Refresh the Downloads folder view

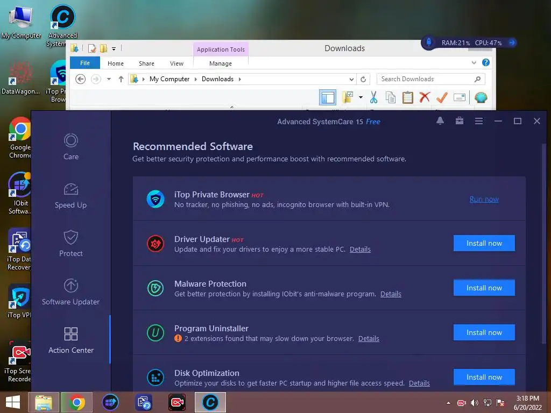363,79
